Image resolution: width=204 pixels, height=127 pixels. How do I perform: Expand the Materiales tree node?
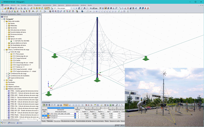[7, 26]
